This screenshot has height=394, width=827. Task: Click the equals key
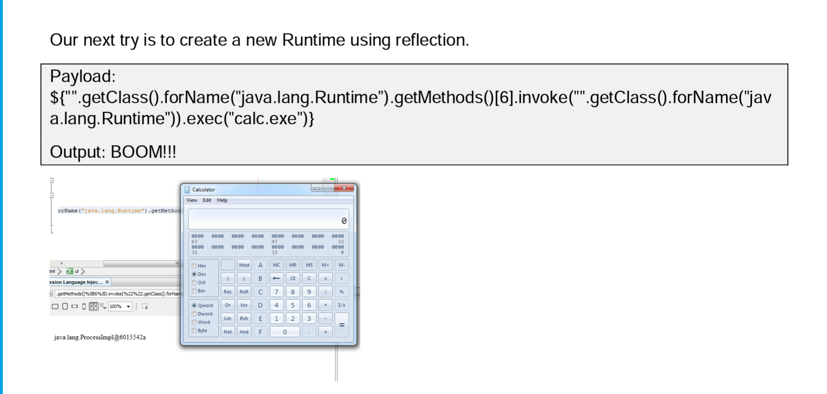point(342,325)
